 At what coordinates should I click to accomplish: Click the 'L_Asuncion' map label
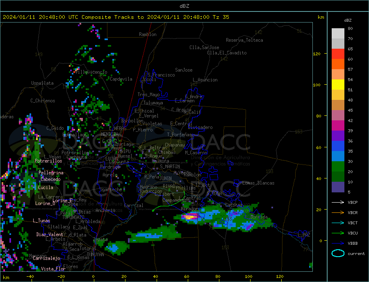tap(205, 80)
